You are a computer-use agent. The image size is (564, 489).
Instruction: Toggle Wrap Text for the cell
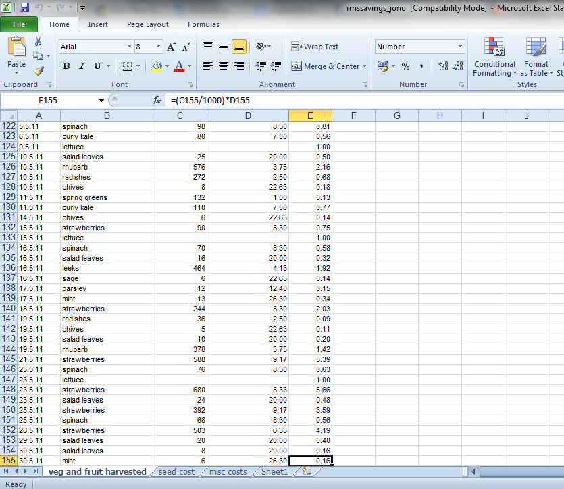click(315, 47)
